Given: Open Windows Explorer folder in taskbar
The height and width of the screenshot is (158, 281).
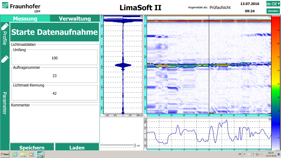Looking at the screenshot, I should pyautogui.click(x=23, y=154).
